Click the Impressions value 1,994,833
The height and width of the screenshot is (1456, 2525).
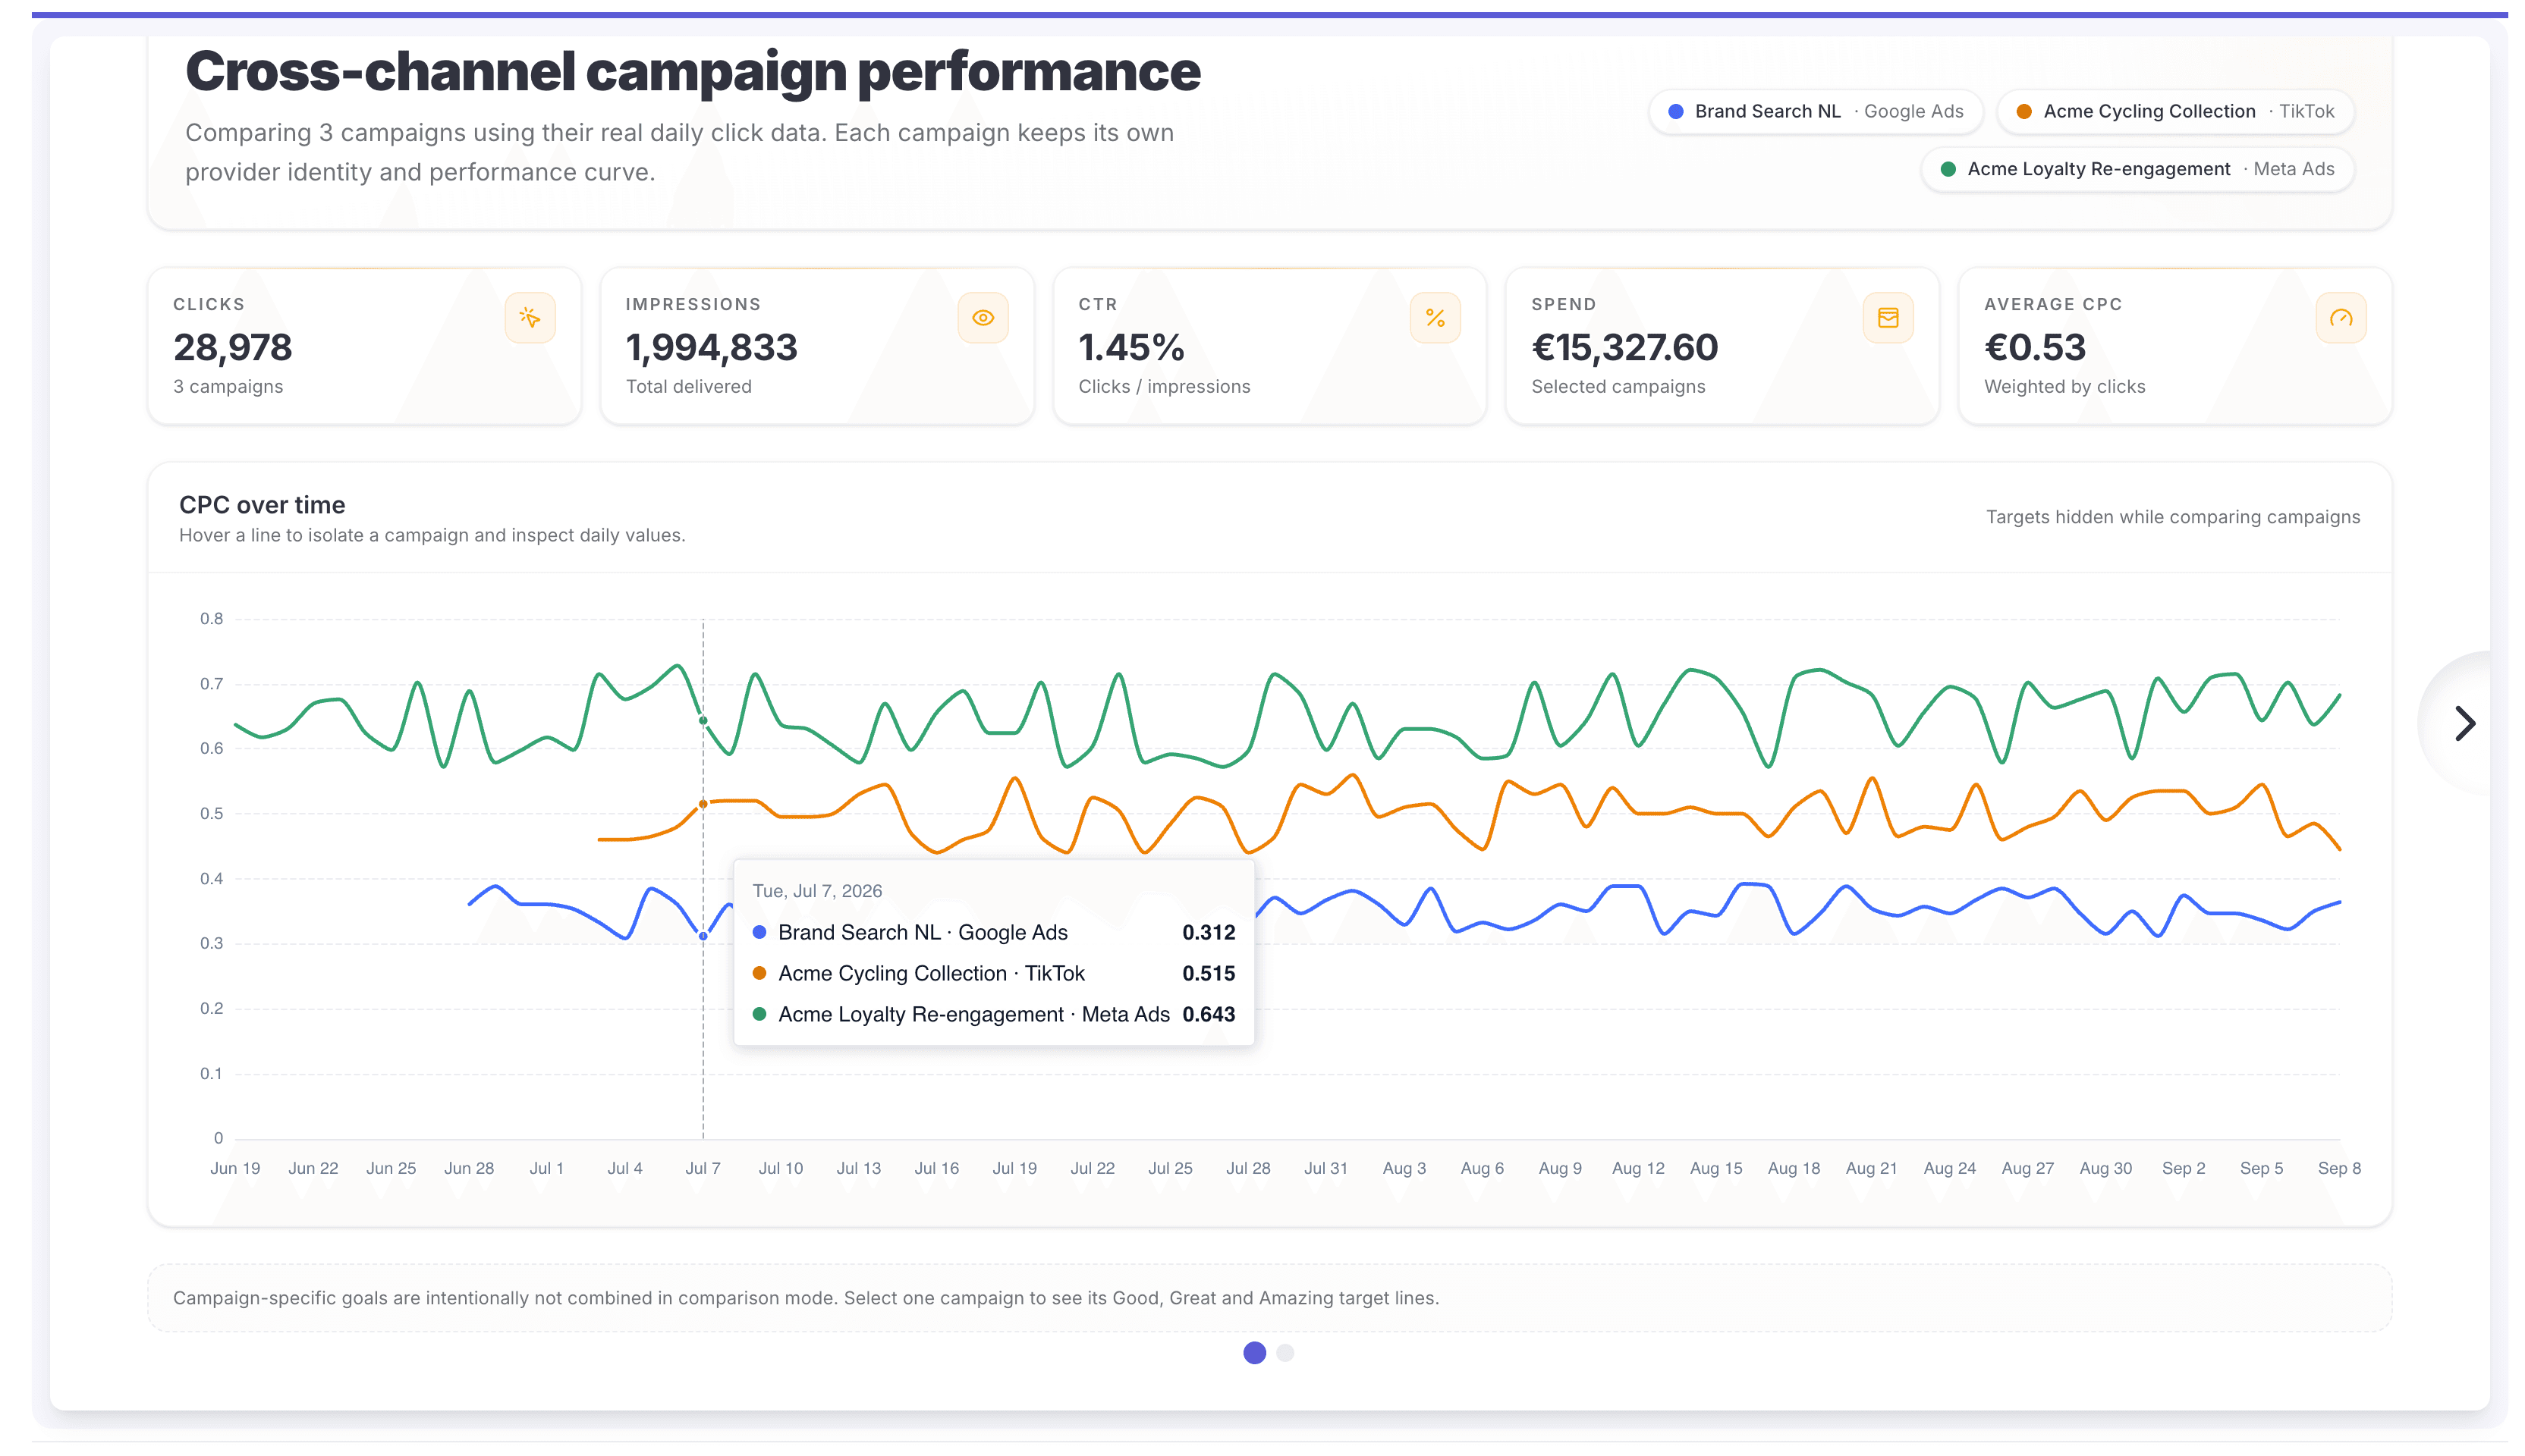pyautogui.click(x=711, y=347)
